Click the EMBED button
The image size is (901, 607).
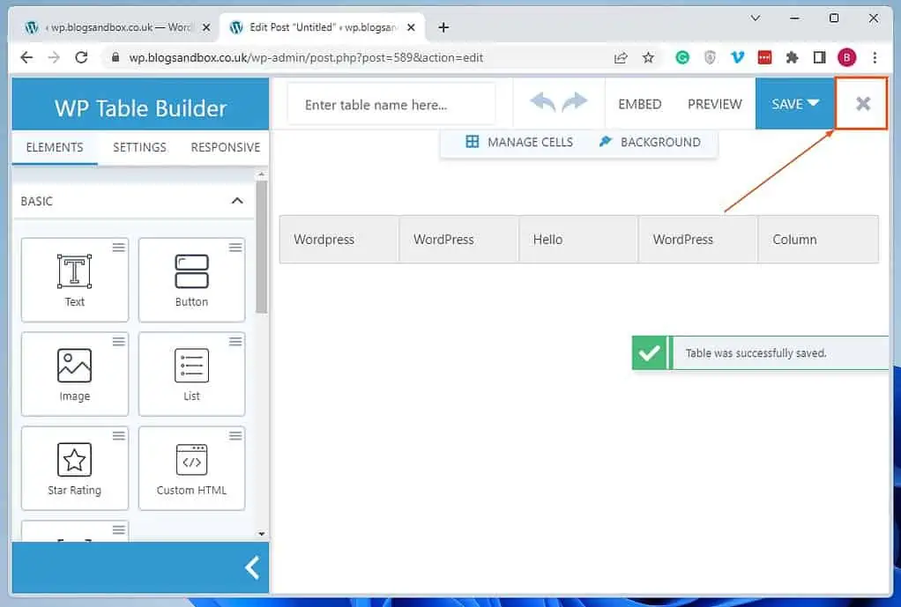click(639, 104)
